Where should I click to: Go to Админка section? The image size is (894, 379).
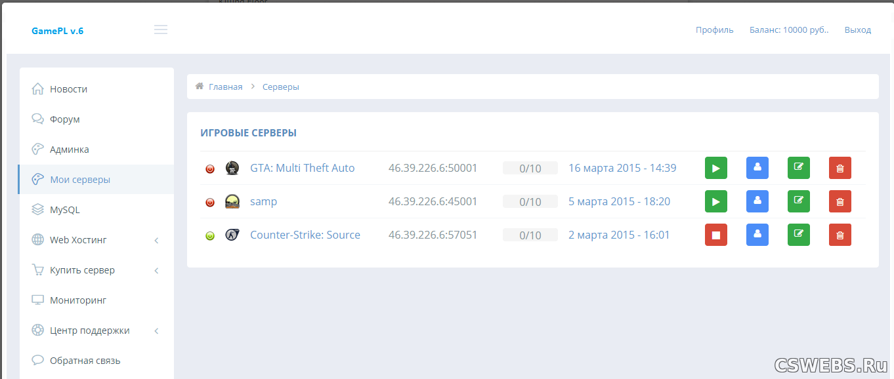coord(96,150)
